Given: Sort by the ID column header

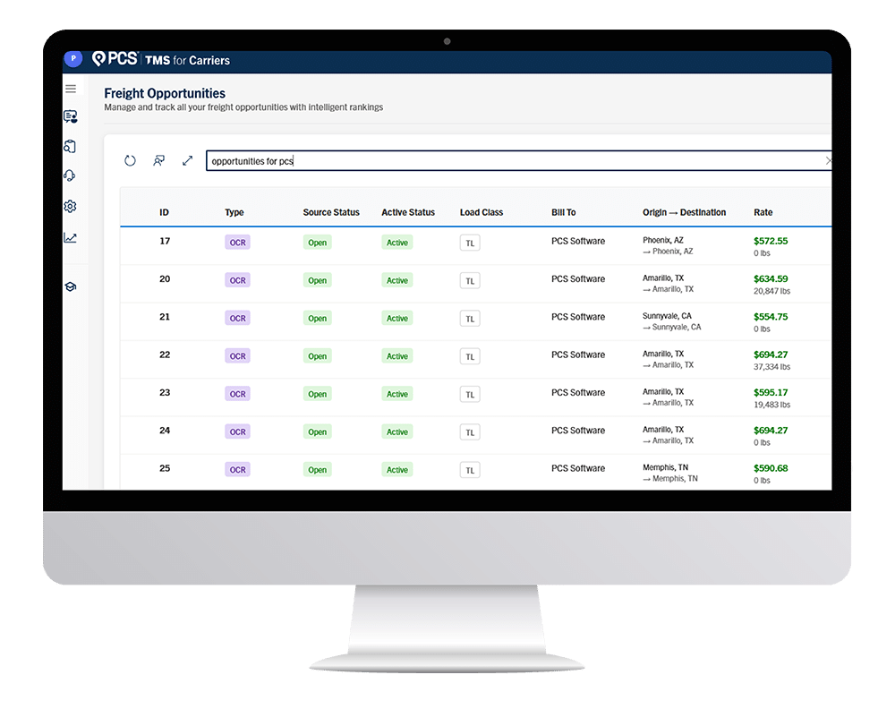Looking at the screenshot, I should click(x=165, y=213).
